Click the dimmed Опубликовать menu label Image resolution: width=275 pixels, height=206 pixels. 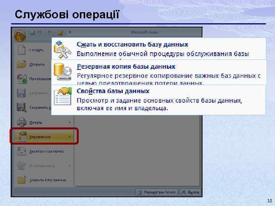point(42,166)
